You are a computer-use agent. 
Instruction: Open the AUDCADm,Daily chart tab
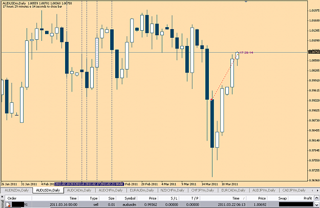[79, 190]
